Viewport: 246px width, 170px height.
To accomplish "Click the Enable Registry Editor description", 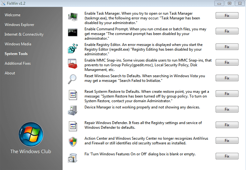I will [x=143, y=49].
